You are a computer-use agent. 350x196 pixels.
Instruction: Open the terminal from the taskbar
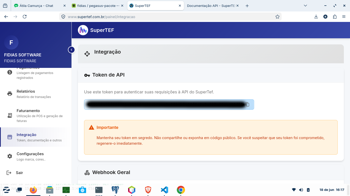[x=99, y=190]
